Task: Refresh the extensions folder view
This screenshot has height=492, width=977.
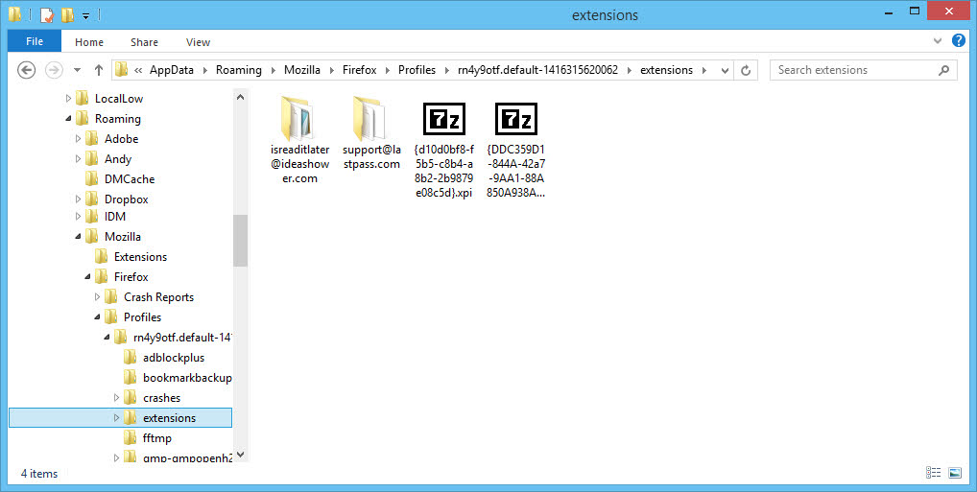Action: (x=745, y=70)
